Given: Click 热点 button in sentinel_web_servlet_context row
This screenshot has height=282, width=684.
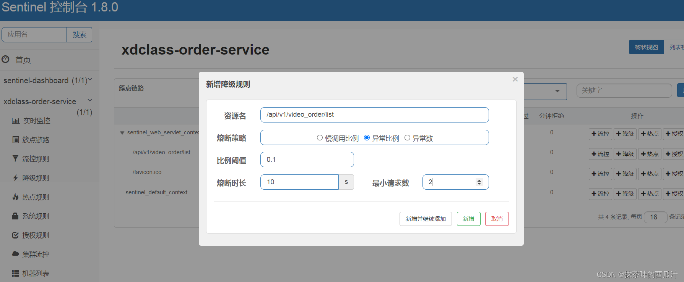Looking at the screenshot, I should click(x=650, y=134).
